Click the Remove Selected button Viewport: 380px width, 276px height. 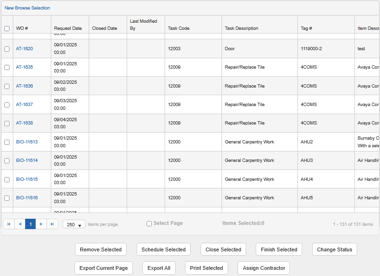[x=101, y=249]
